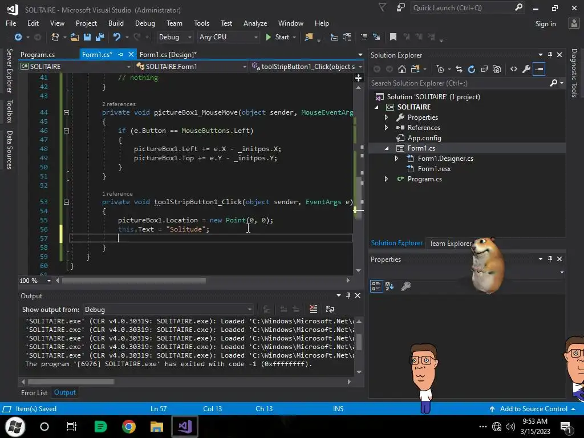Expand the References node
Viewport: 584px width, 438px height.
click(386, 127)
